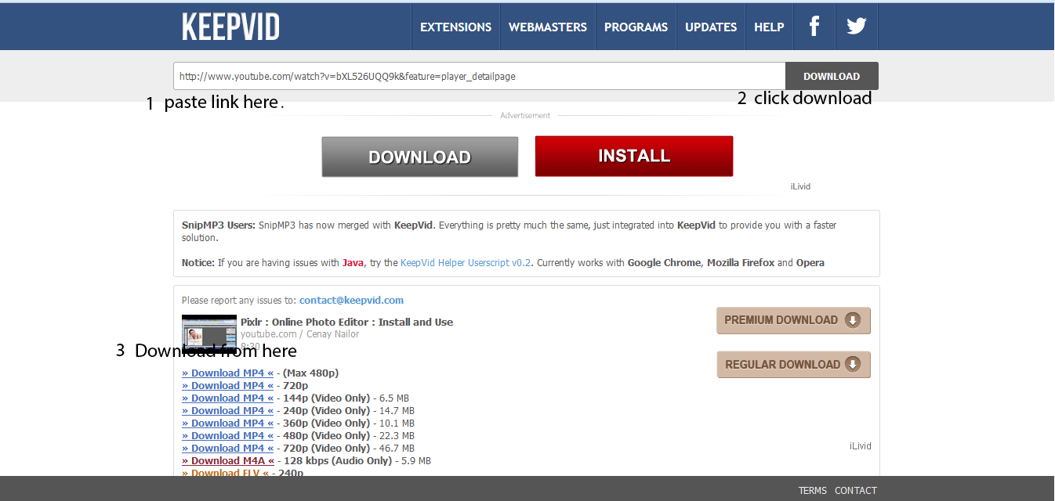Open KeepVid Helper Userscript v0.2 link

pyautogui.click(x=466, y=263)
